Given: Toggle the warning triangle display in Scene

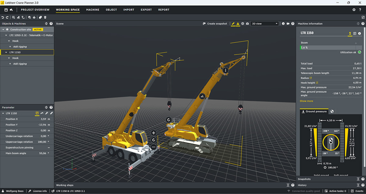Looking at the screenshot, I should coord(238,24).
